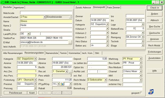Viewport: 165px width, 98px height.
Task: Select the Besteller tab
Action: coord(7,7)
